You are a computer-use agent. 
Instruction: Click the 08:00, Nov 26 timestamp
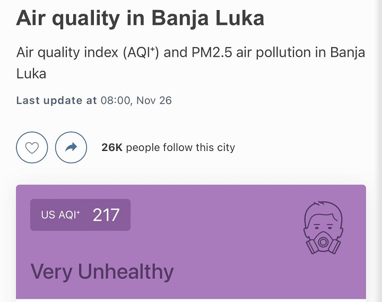tap(136, 101)
